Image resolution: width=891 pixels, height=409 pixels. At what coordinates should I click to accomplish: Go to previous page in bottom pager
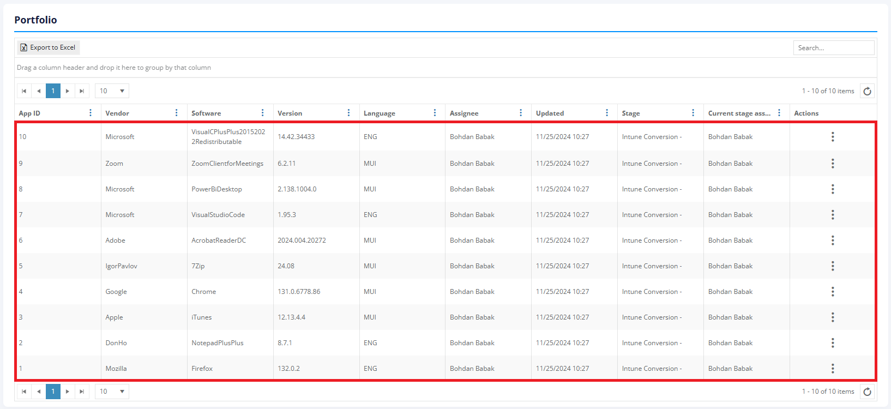pyautogui.click(x=39, y=392)
